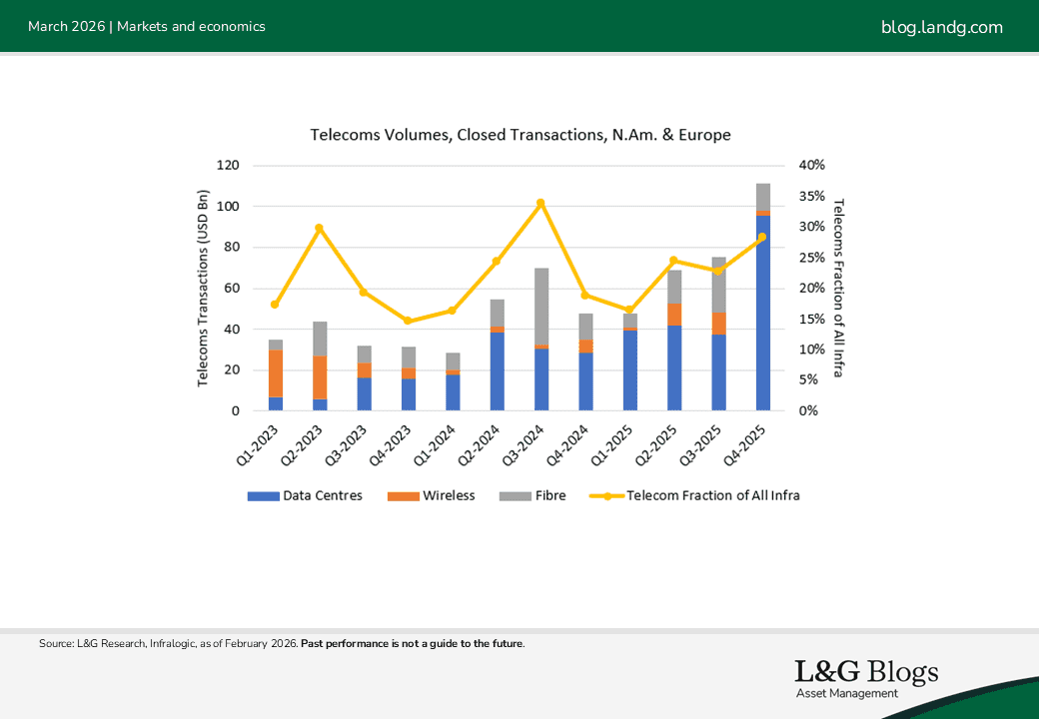The image size is (1039, 719).
Task: Click the yellow line marker above Q2-2023
Action: [x=318, y=228]
